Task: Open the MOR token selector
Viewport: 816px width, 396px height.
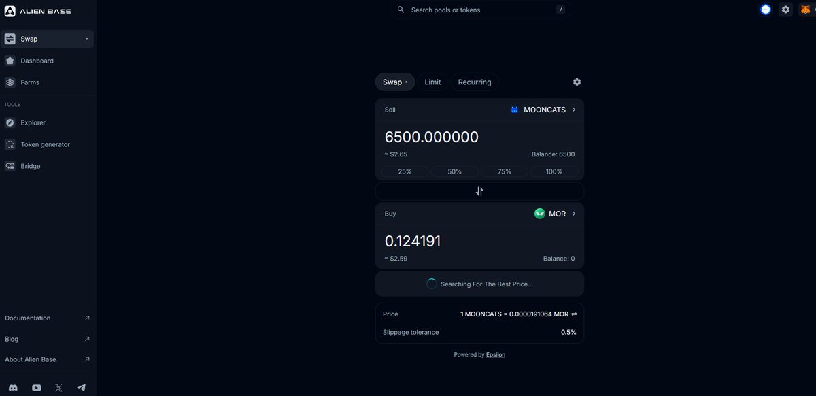Action: (555, 214)
